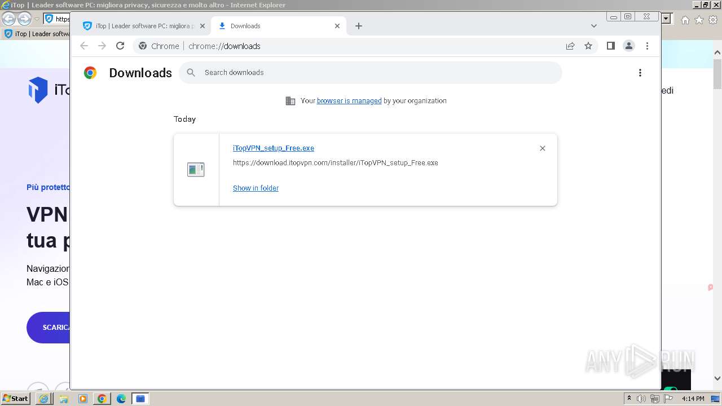Reload the Chrome downloads page

120,46
